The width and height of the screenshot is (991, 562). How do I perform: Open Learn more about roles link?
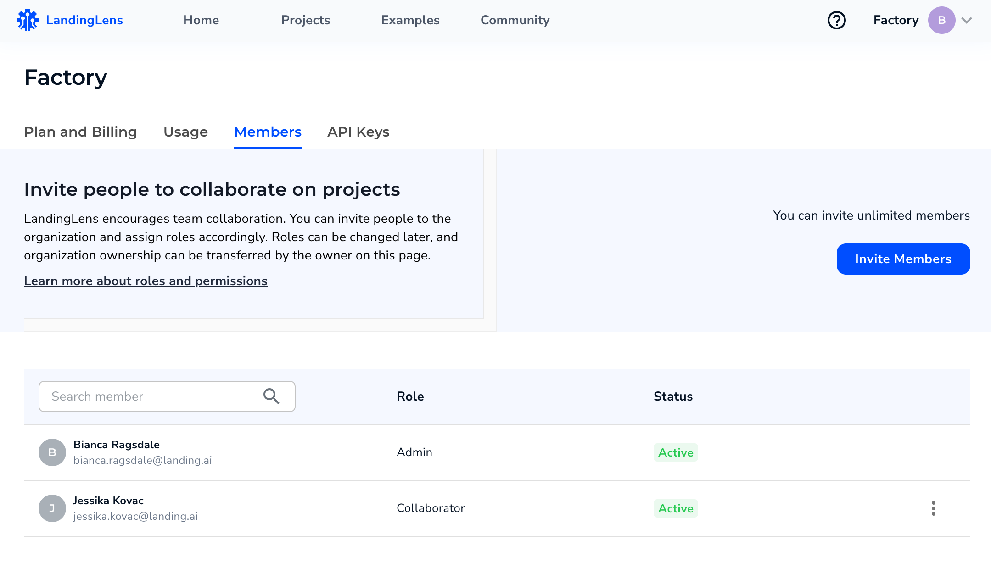pyautogui.click(x=146, y=281)
